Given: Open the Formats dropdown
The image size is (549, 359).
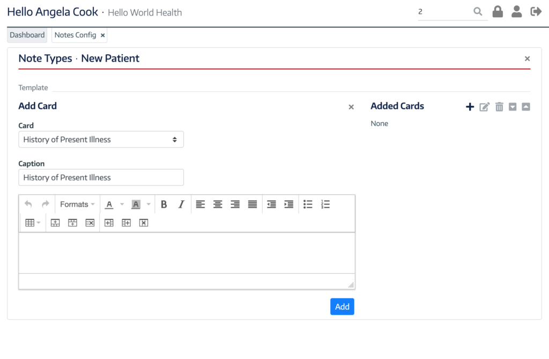Looking at the screenshot, I should tap(77, 204).
